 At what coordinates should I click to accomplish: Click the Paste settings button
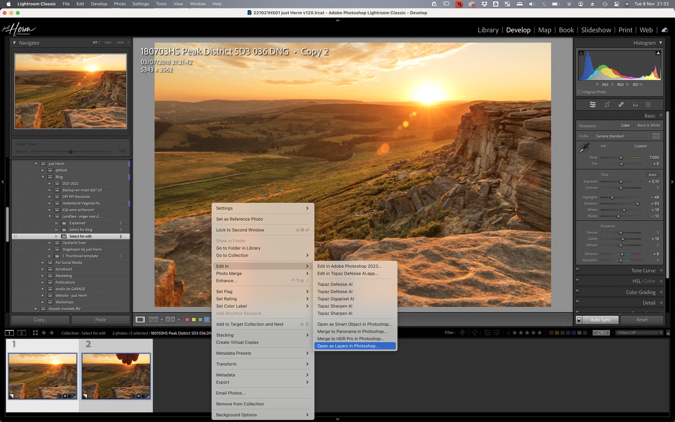click(x=100, y=320)
